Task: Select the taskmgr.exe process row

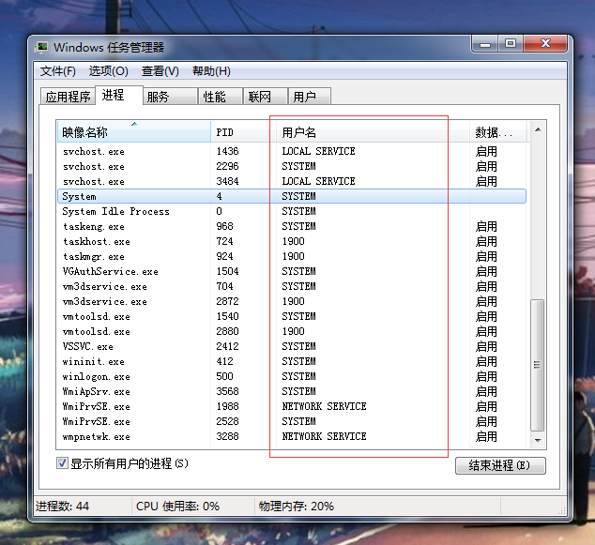Action: click(292, 256)
